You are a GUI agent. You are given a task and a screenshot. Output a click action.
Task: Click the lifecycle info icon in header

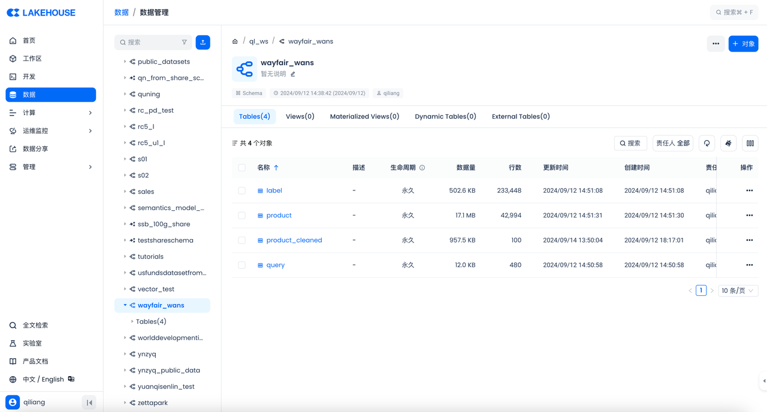click(x=422, y=168)
